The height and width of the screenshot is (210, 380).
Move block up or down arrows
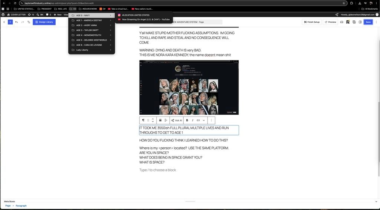click(153, 120)
